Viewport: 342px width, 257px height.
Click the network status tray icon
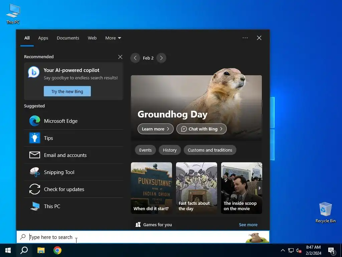tap(291, 250)
